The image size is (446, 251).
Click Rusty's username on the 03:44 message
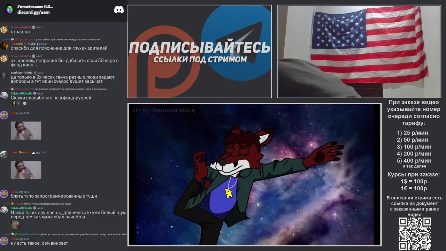(15, 239)
